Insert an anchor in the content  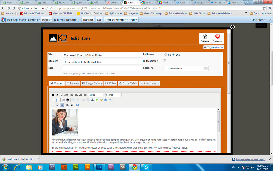point(93,100)
